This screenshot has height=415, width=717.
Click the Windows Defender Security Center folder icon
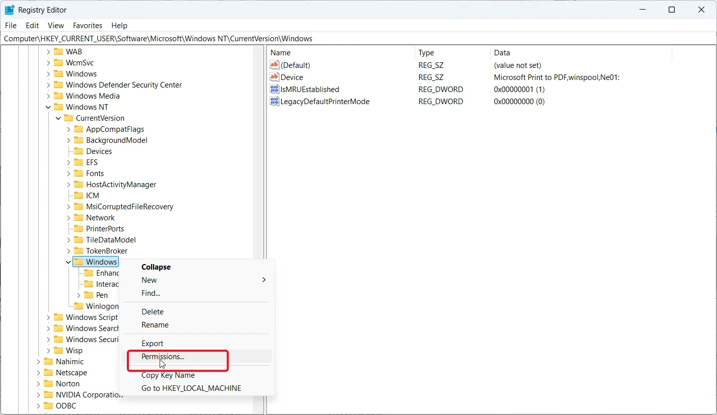58,85
